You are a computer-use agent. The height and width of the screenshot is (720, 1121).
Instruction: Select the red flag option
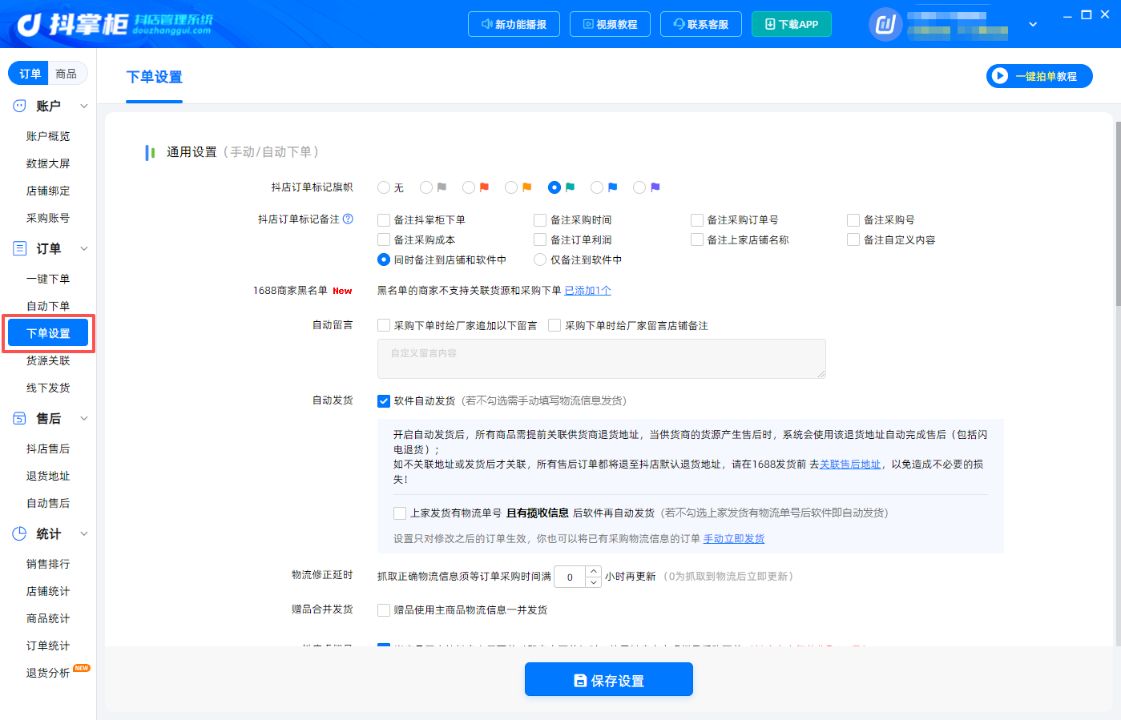tap(469, 187)
